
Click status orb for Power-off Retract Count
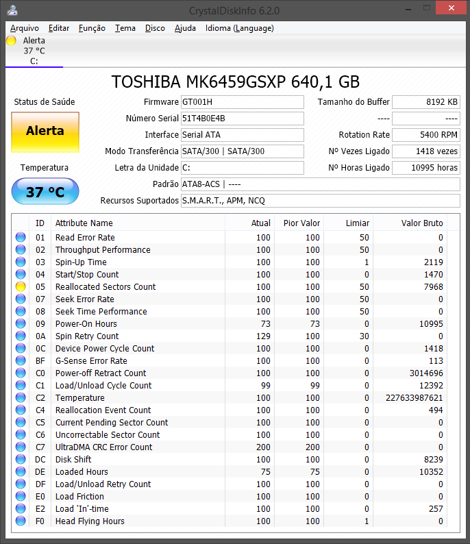point(21,373)
